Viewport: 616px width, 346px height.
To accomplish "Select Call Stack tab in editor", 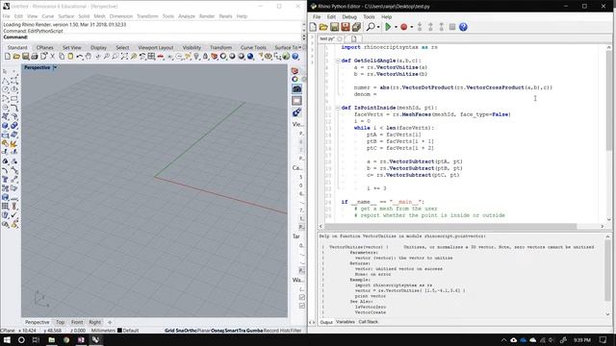I will click(368, 322).
